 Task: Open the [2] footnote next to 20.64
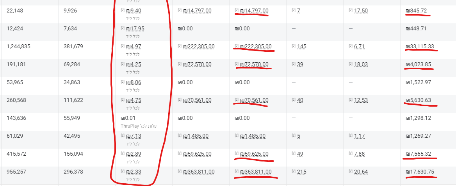point(350,172)
